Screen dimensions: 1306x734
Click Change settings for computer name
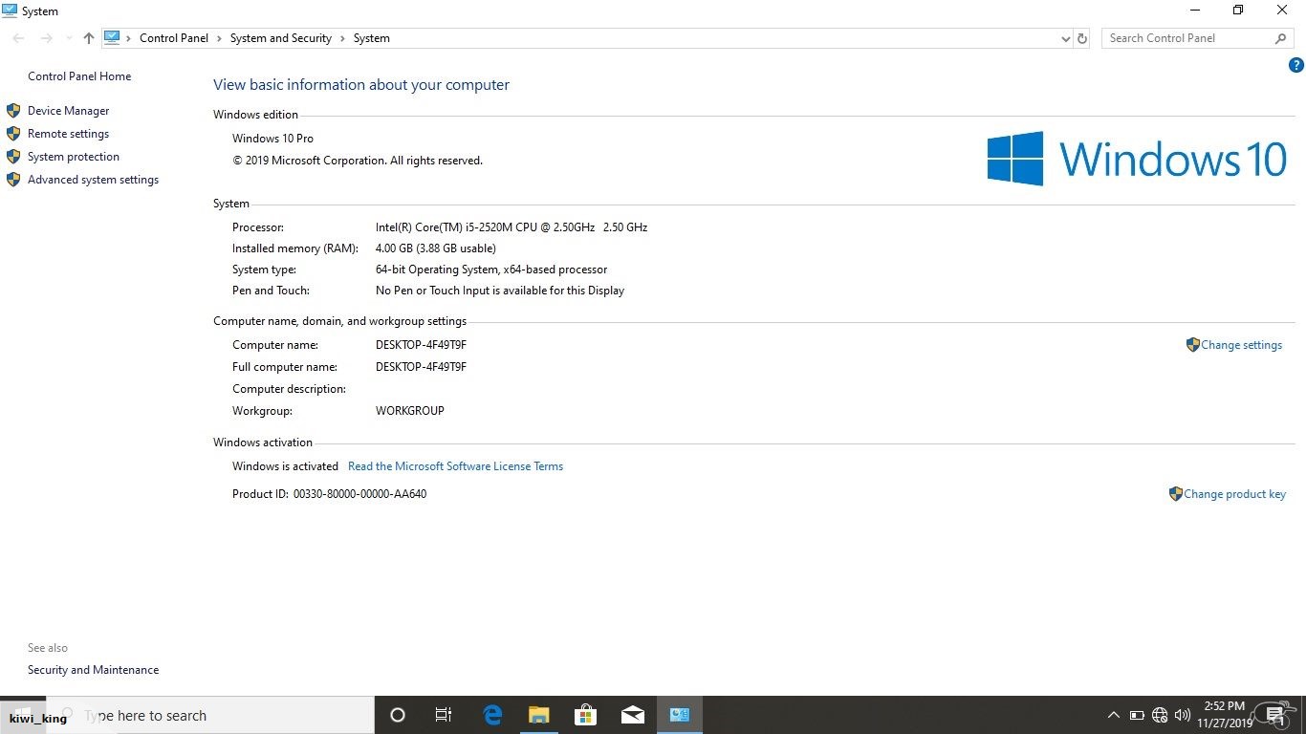click(x=1241, y=345)
